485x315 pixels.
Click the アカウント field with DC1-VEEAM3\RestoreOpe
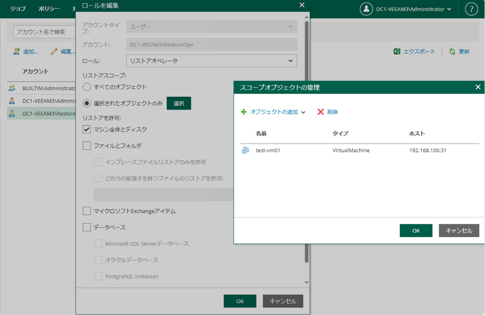click(211, 45)
